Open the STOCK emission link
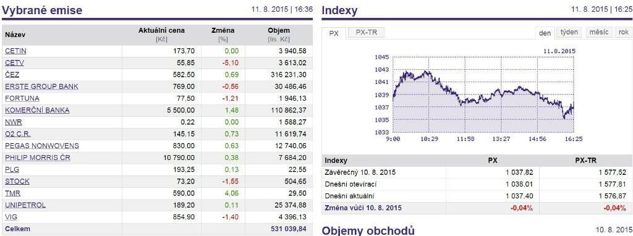The image size is (633, 236). (17, 182)
